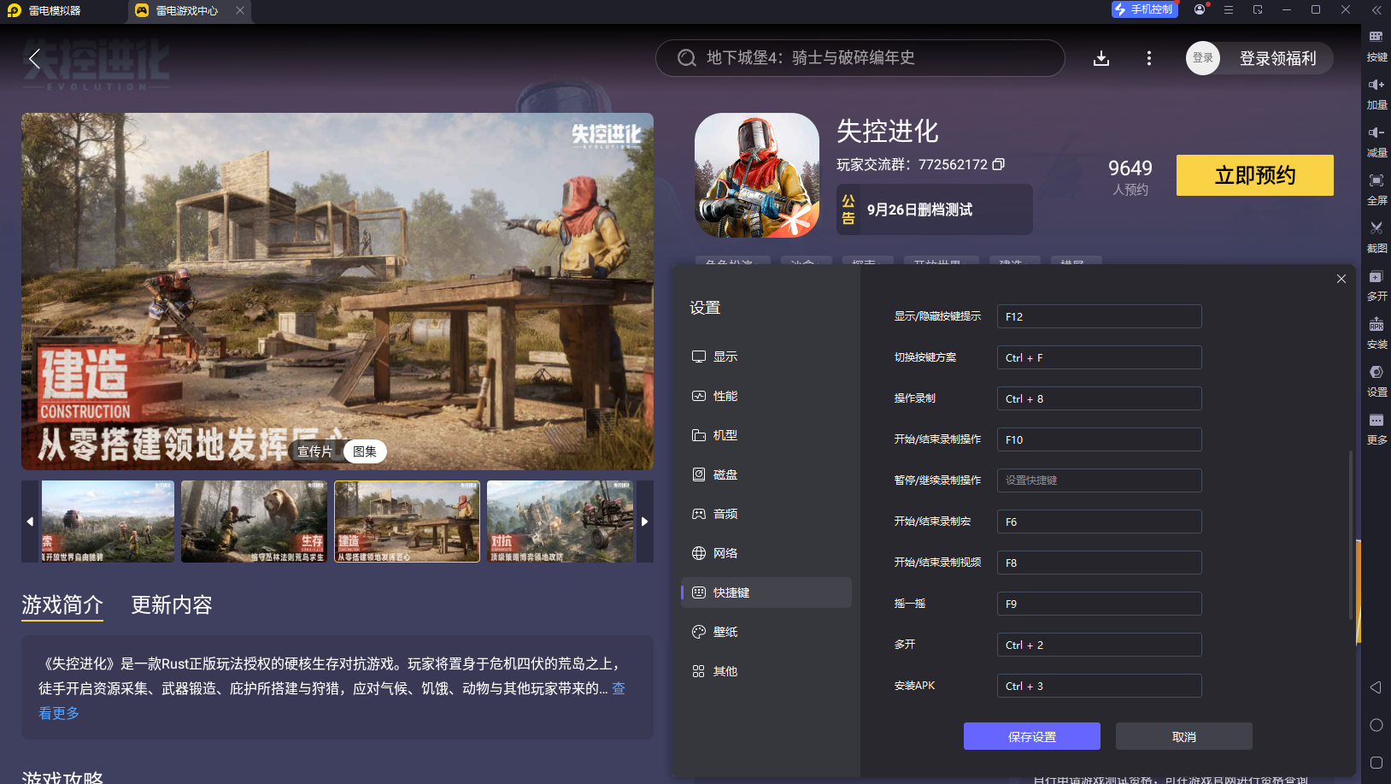Click 取消 to cancel settings
The width and height of the screenshot is (1391, 784).
pyautogui.click(x=1184, y=736)
